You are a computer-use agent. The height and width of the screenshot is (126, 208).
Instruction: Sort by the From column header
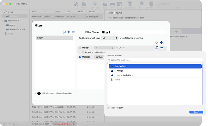[34, 12]
